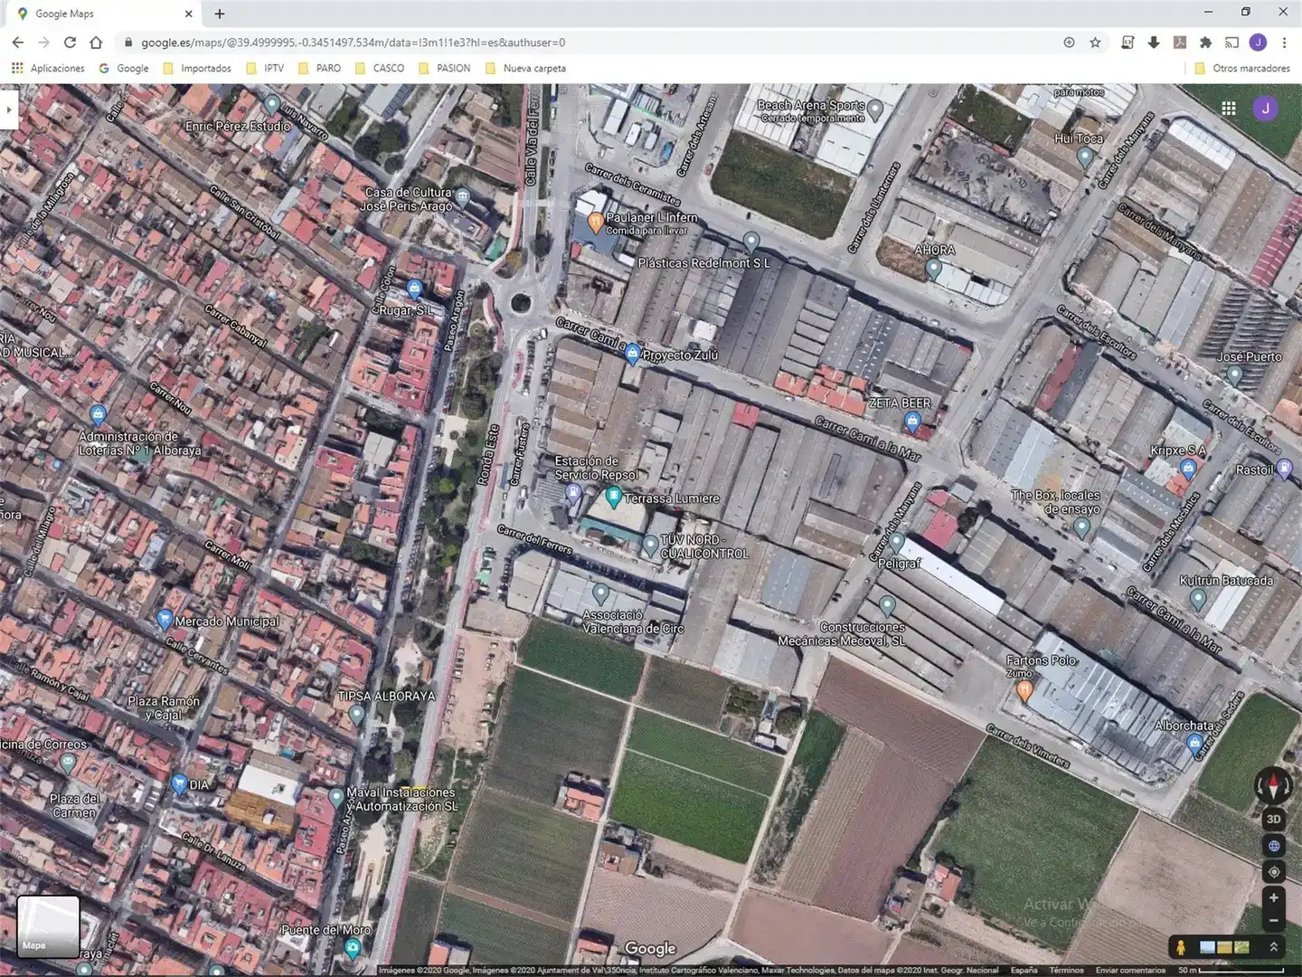
Task: Open a new tab with the plus button
Action: click(220, 14)
